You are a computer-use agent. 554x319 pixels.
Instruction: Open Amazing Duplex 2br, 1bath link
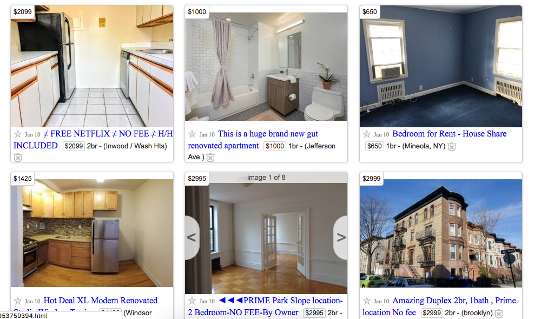439,307
